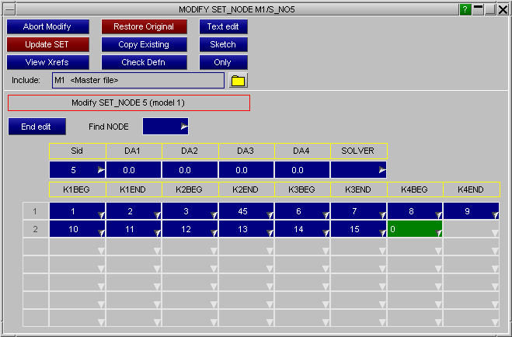Click End edit button
512x337 pixels.
click(x=37, y=127)
